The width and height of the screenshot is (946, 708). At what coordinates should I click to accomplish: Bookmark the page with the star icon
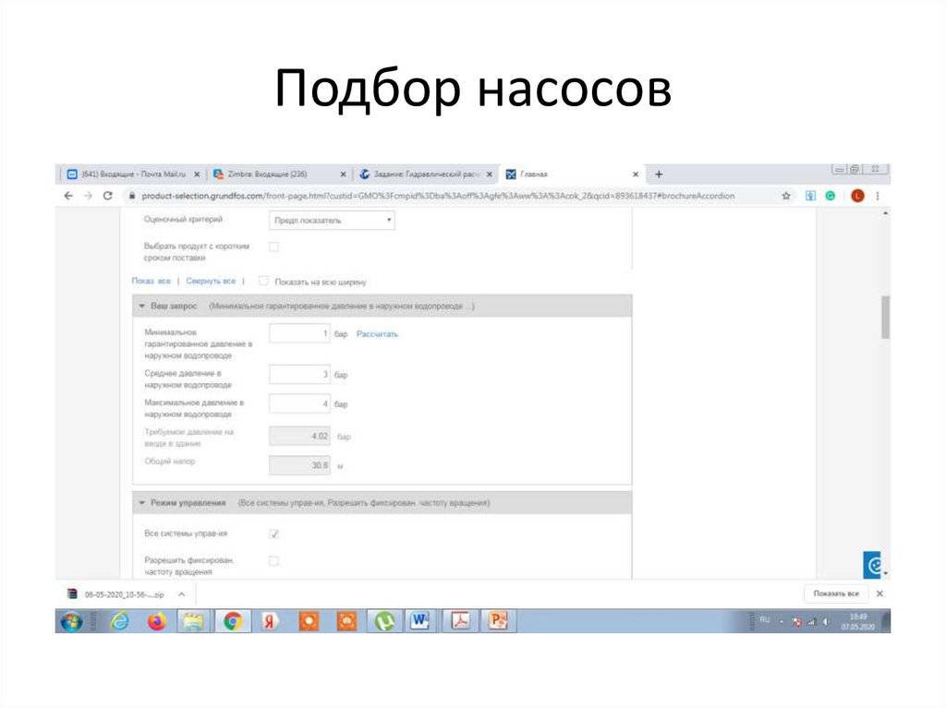[x=786, y=196]
